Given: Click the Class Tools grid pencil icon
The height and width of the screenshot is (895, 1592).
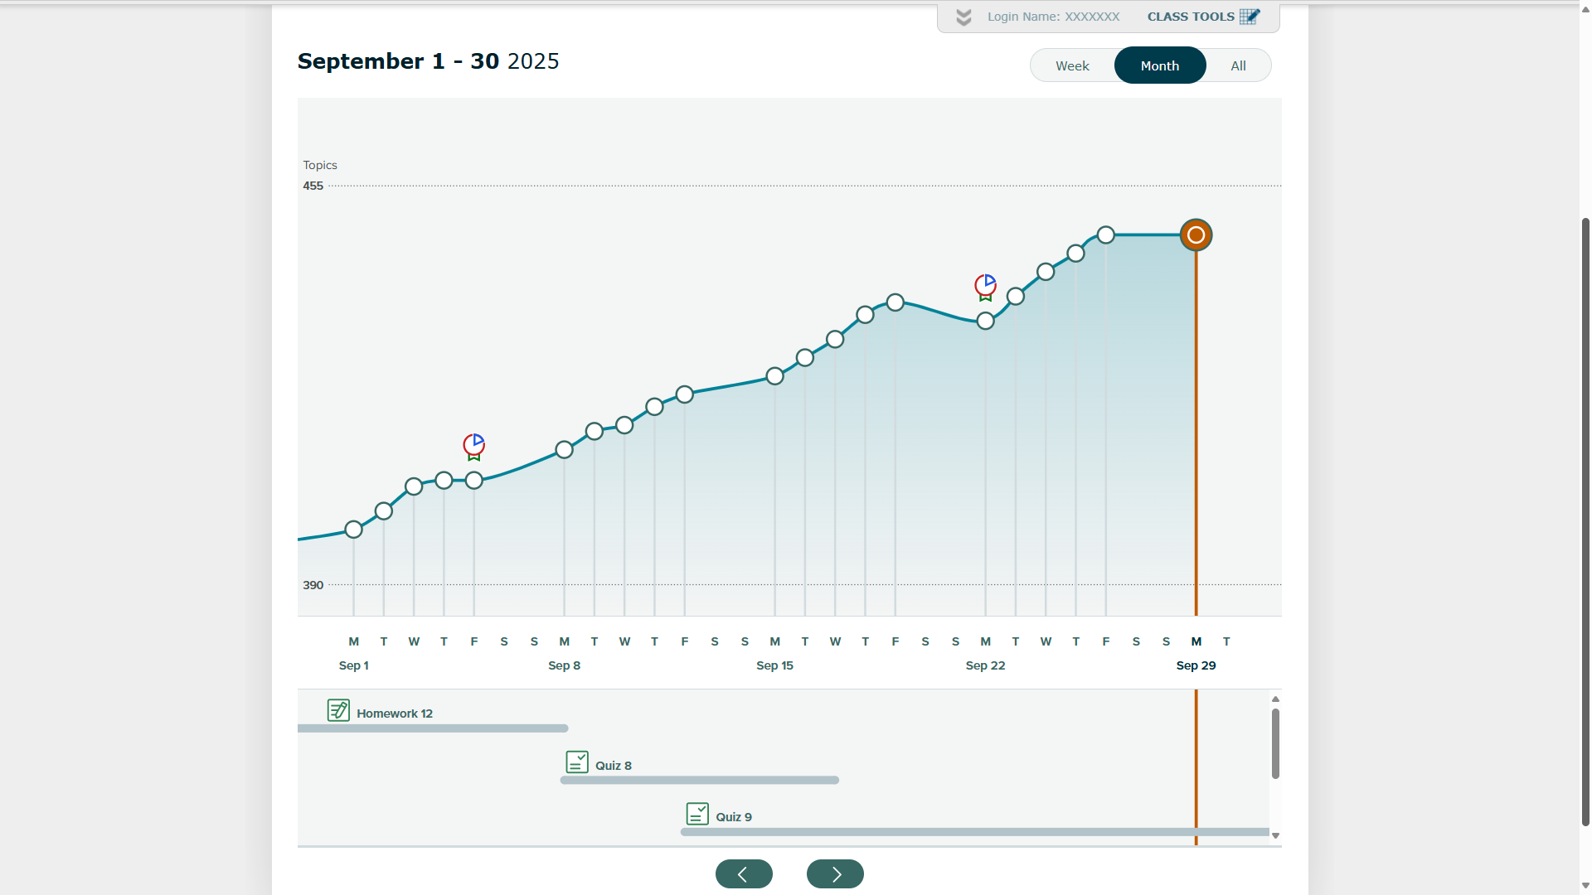Looking at the screenshot, I should click(x=1250, y=17).
